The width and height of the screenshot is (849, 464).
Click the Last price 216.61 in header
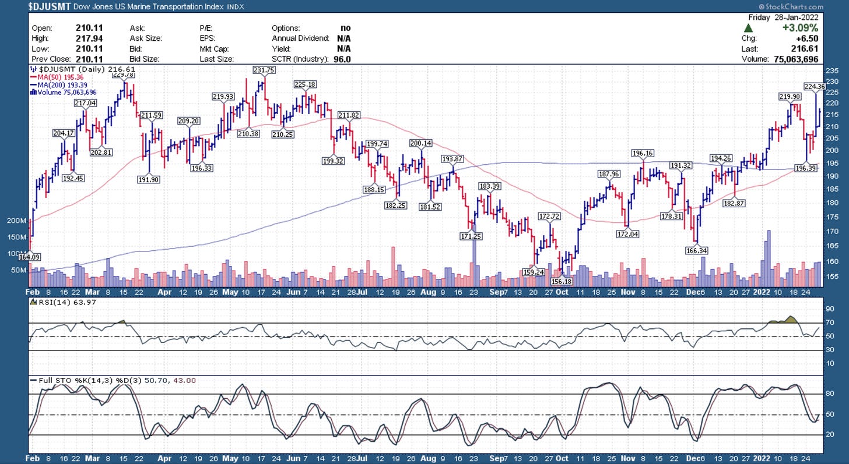[x=806, y=49]
